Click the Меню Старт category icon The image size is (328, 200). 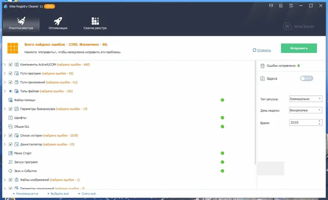(11, 153)
